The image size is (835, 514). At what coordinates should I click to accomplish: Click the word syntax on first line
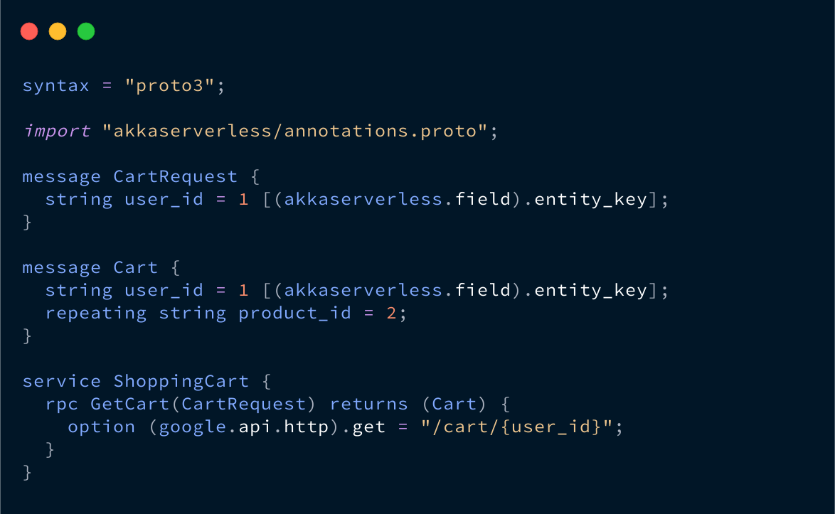(56, 85)
